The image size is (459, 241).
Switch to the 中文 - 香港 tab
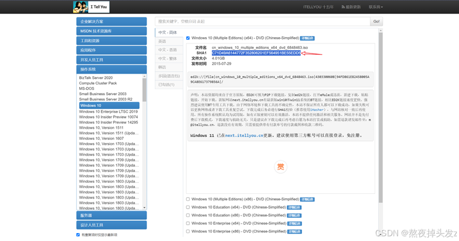coord(169,50)
